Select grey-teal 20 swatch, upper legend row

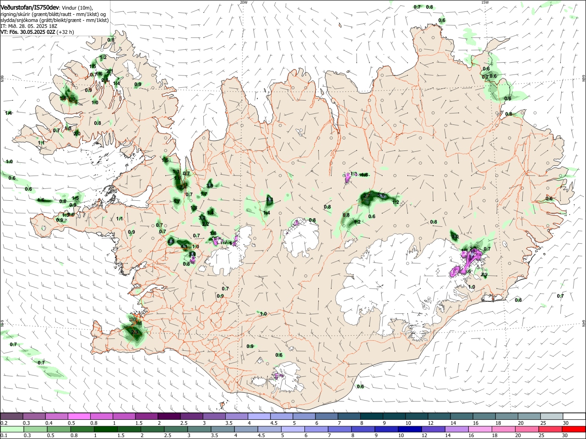[x=530, y=417]
